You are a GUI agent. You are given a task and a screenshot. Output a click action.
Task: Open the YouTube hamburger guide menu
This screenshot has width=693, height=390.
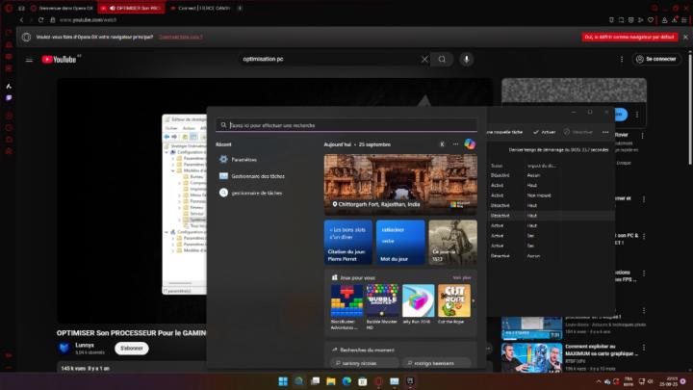click(29, 60)
